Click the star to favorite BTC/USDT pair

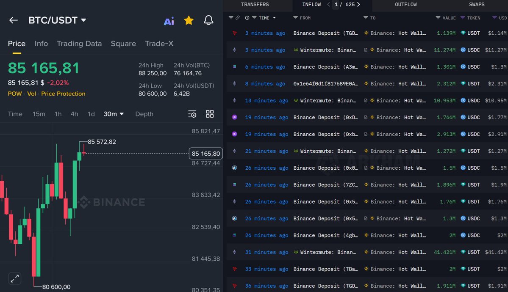tap(189, 20)
